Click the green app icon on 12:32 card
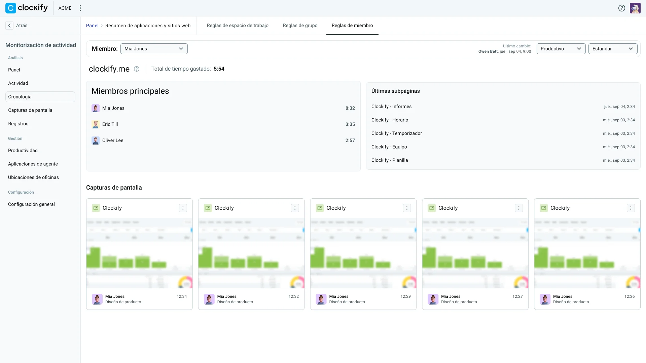Screen dimensions: 646x363 (208, 208)
